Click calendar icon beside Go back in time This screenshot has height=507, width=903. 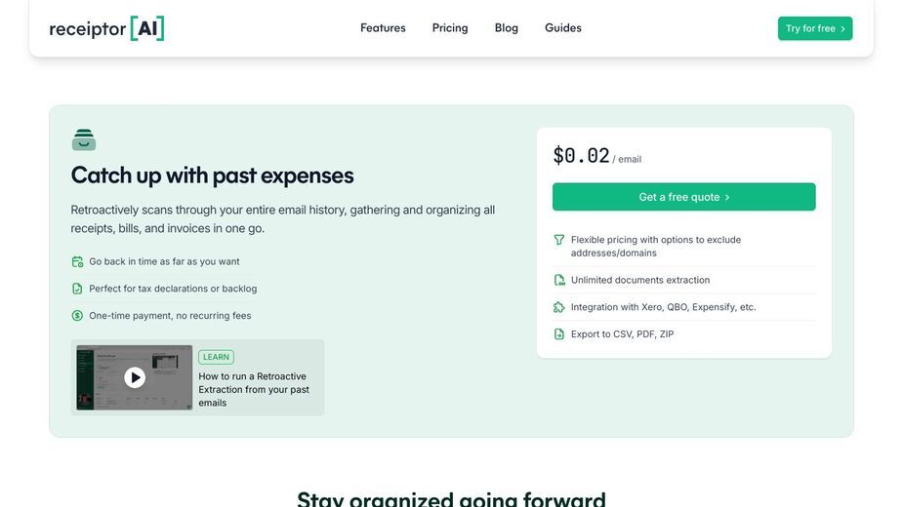pyautogui.click(x=77, y=262)
